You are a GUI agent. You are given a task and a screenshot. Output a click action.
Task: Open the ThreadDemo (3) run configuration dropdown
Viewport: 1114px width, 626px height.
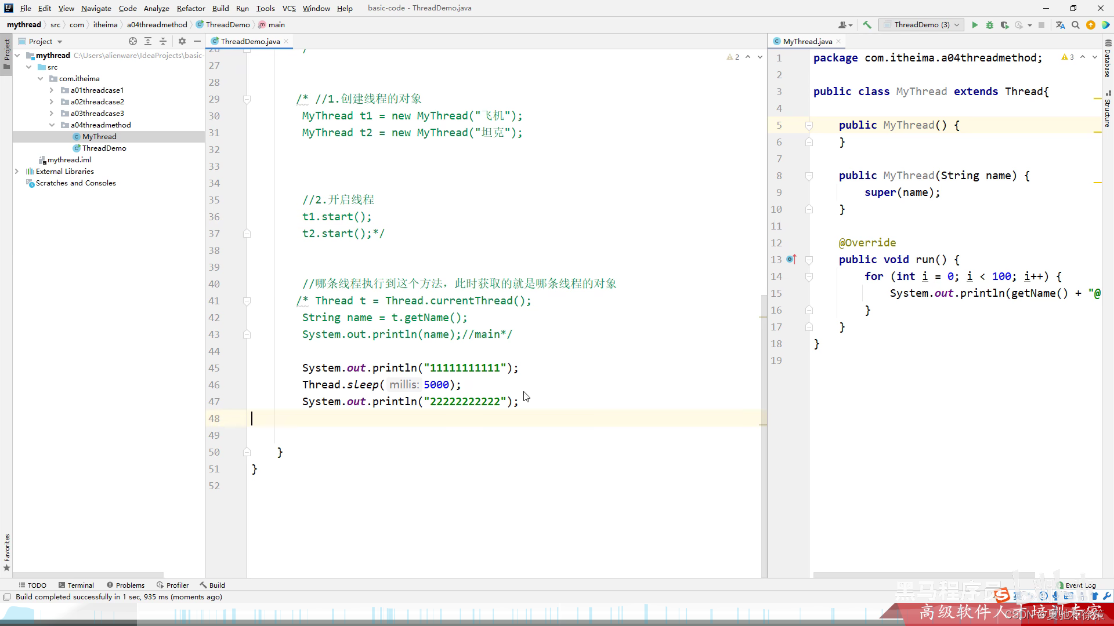click(x=921, y=25)
